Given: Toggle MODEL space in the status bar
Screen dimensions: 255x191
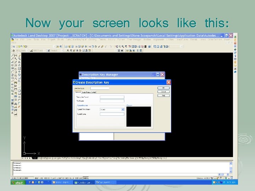Looking at the screenshot, I should tap(86, 178).
